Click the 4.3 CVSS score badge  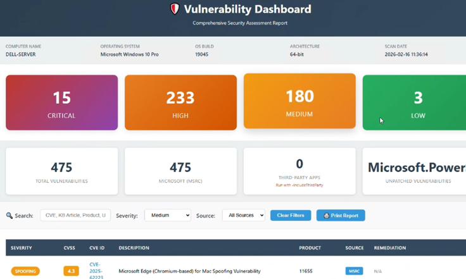pos(71,271)
